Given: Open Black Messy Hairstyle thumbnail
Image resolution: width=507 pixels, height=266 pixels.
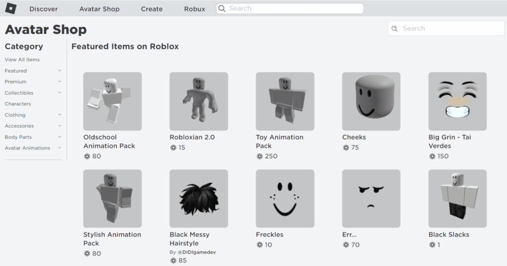Looking at the screenshot, I should (x=199, y=199).
